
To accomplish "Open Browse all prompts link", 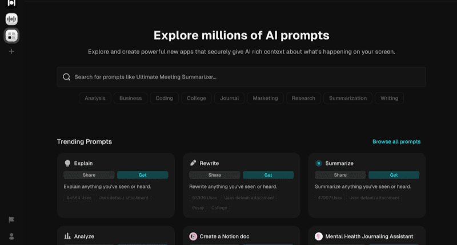I will coord(396,142).
